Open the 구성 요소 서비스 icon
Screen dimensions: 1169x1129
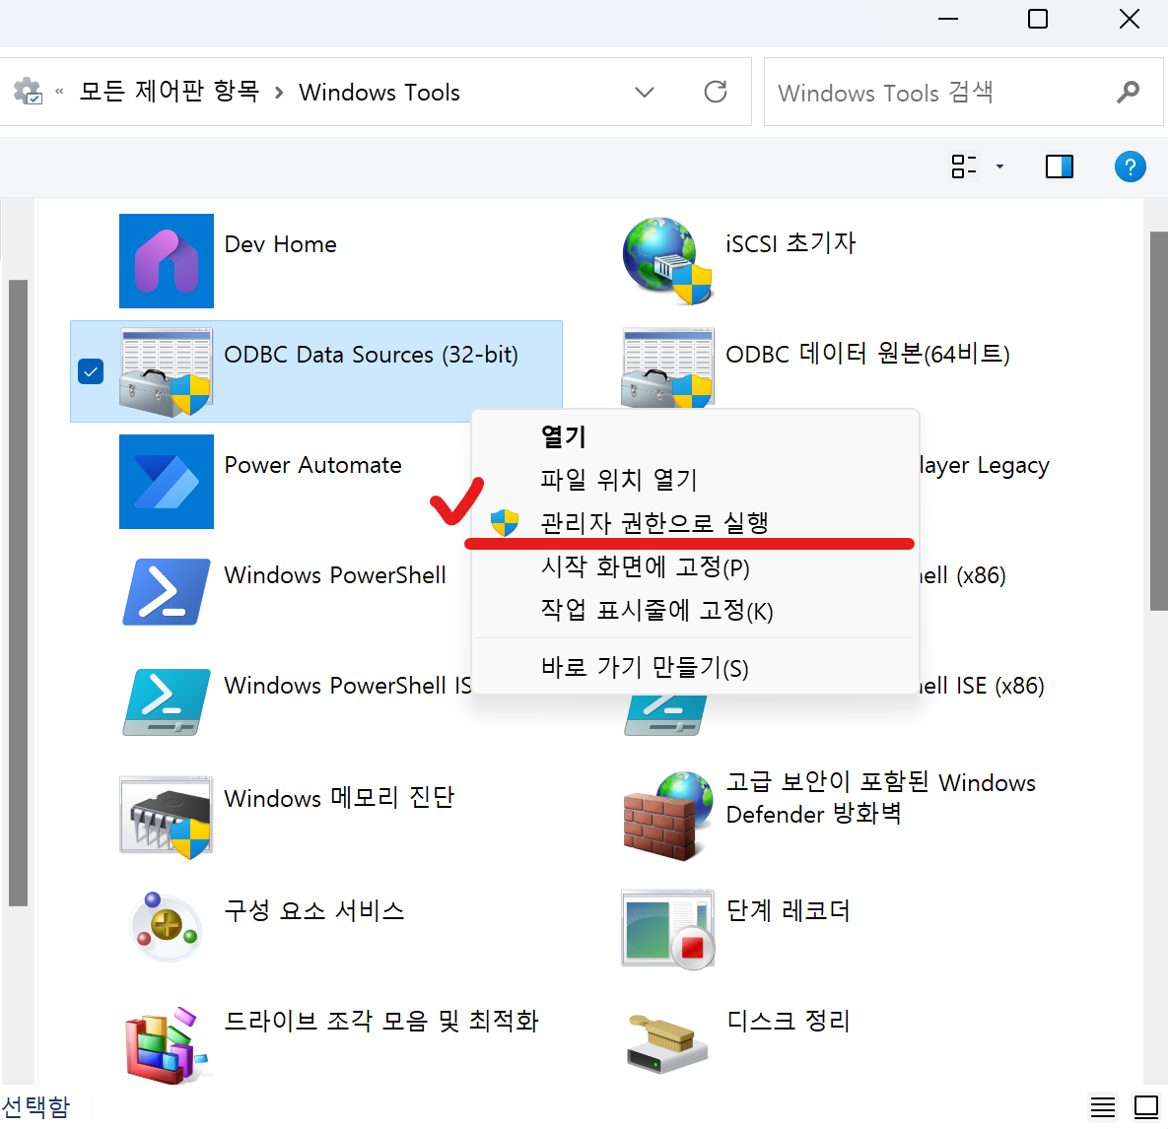(166, 926)
